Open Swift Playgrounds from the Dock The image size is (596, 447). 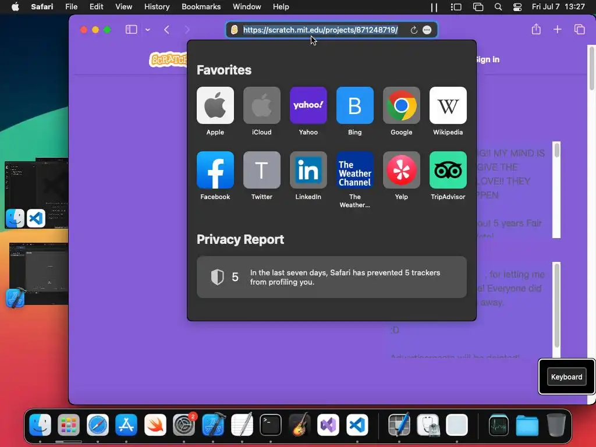pyautogui.click(x=155, y=424)
